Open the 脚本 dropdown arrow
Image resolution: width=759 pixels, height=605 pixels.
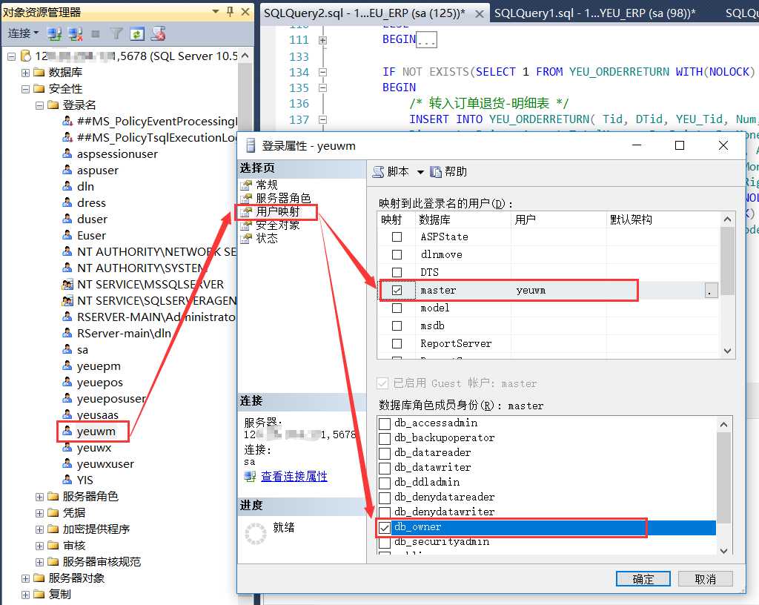(420, 172)
